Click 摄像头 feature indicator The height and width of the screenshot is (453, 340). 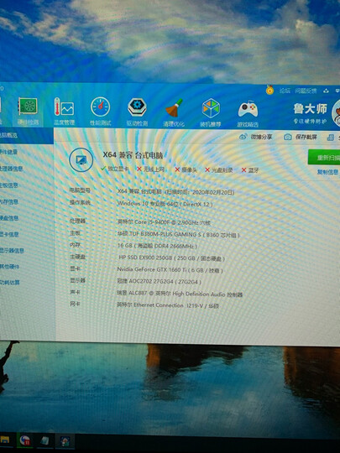(x=186, y=169)
